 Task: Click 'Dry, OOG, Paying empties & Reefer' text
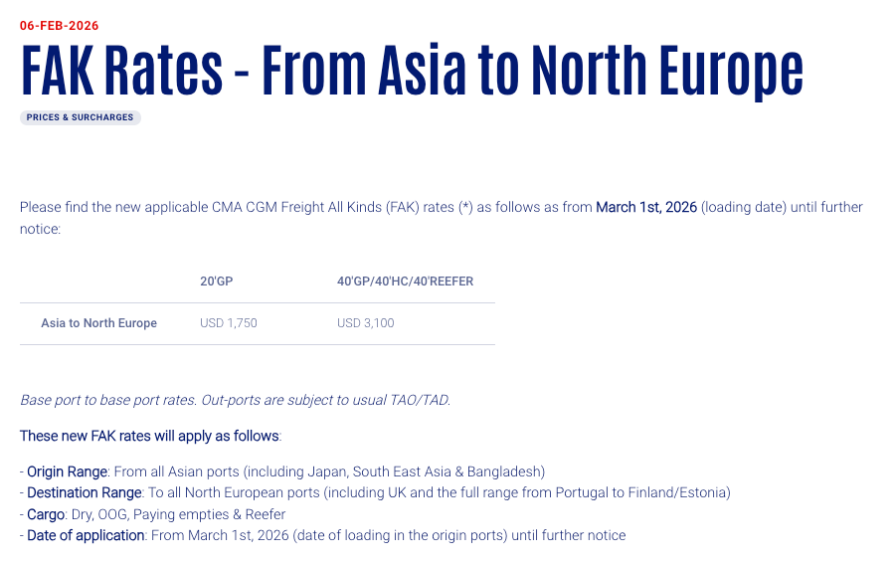pos(177,514)
